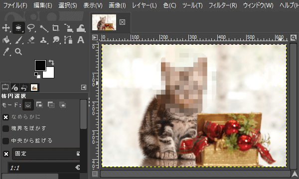Select the Zoom magnifier tool

click(x=18, y=52)
